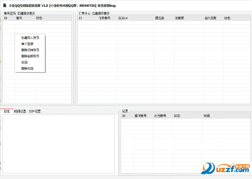Select 反选 from the context menu
252x179 pixels.
pos(30,62)
